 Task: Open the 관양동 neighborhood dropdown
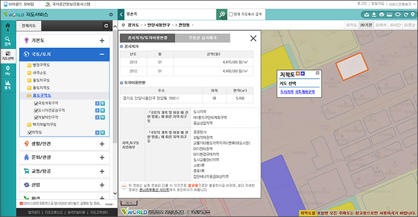click(x=186, y=25)
